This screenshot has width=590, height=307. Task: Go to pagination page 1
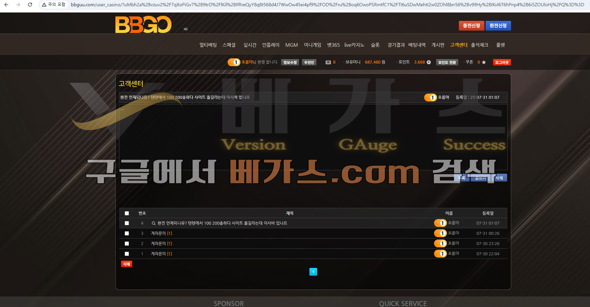(313, 272)
